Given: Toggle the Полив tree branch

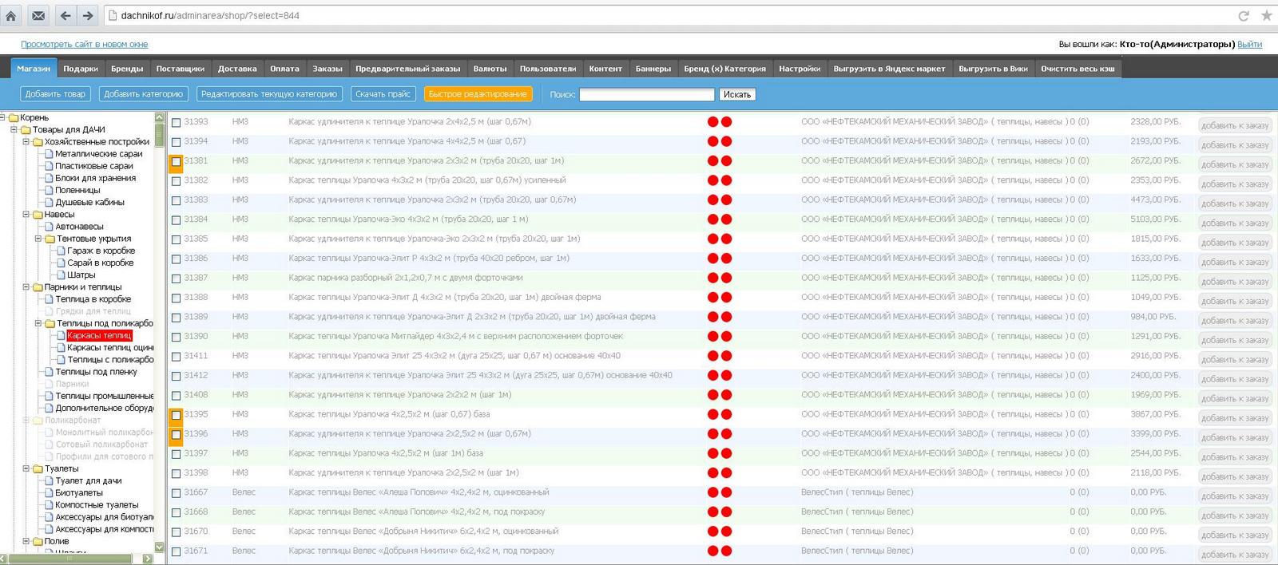Looking at the screenshot, I should (26, 541).
